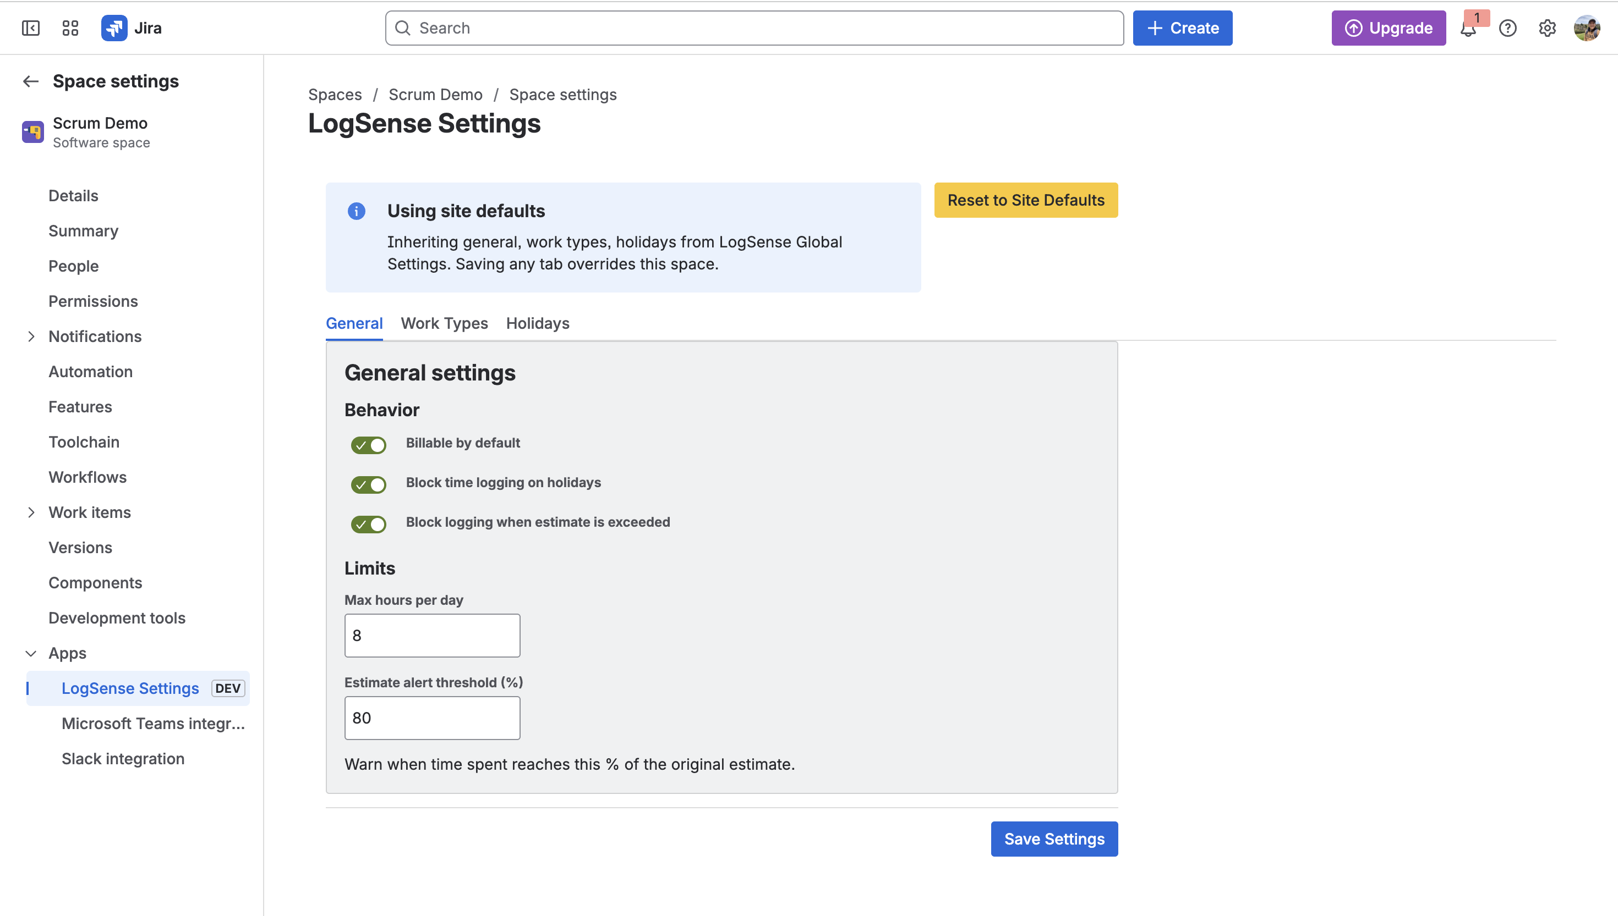The width and height of the screenshot is (1618, 916).
Task: Open the Details settings page
Action: tap(74, 196)
